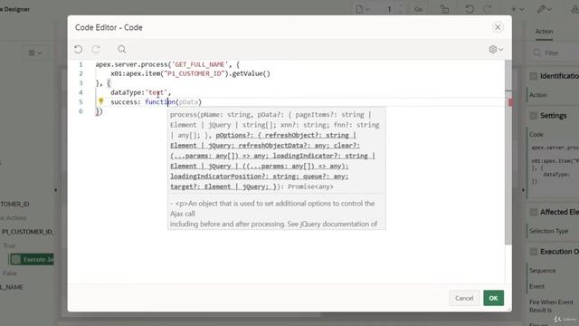Click the redo arrow in Code Editor
Viewport: 579px width, 326px height.
click(96, 49)
